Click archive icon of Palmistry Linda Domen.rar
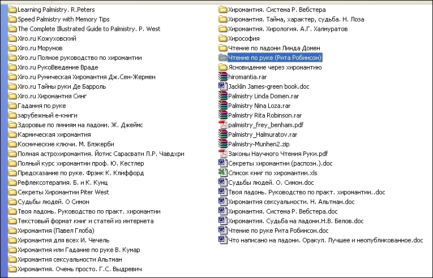 (x=222, y=95)
